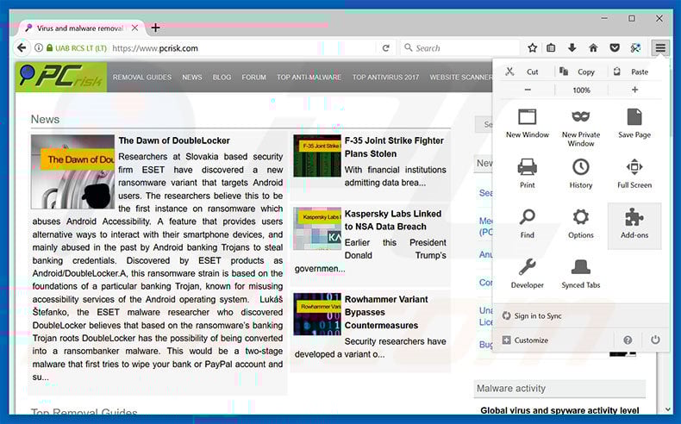The height and width of the screenshot is (424, 681).
Task: Open Kaspersky Labs Linked to NSA article
Action: (392, 220)
